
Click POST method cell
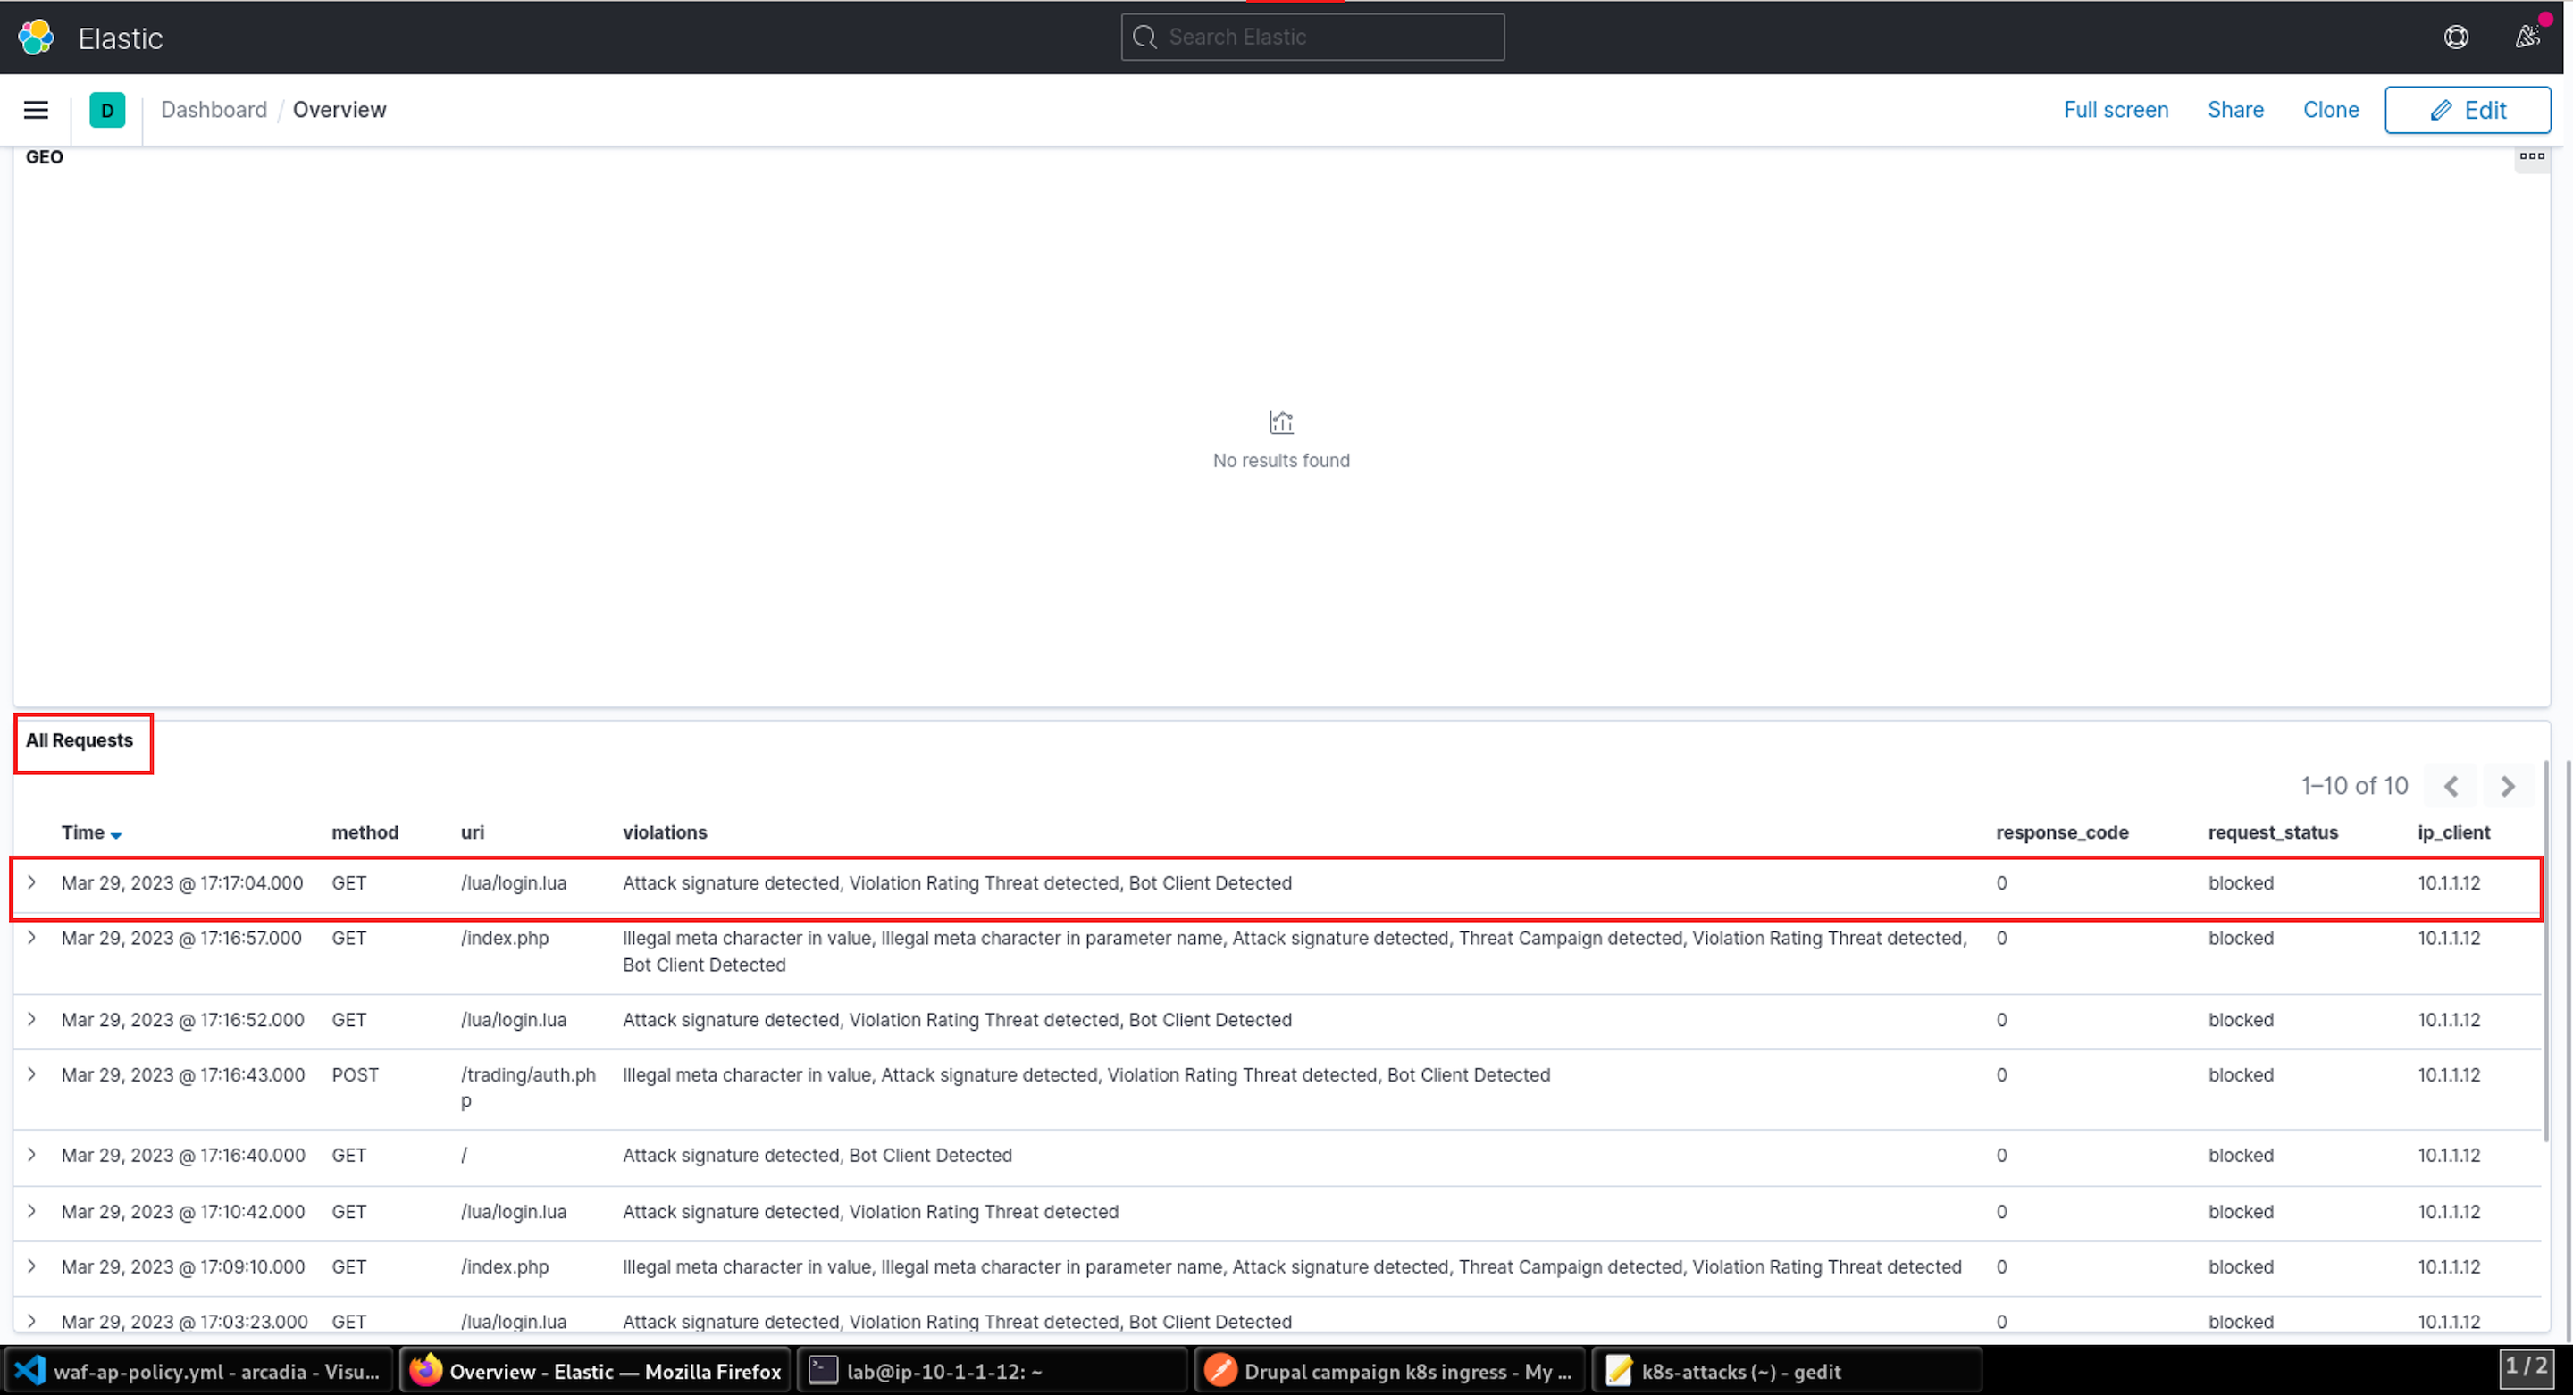click(x=356, y=1075)
